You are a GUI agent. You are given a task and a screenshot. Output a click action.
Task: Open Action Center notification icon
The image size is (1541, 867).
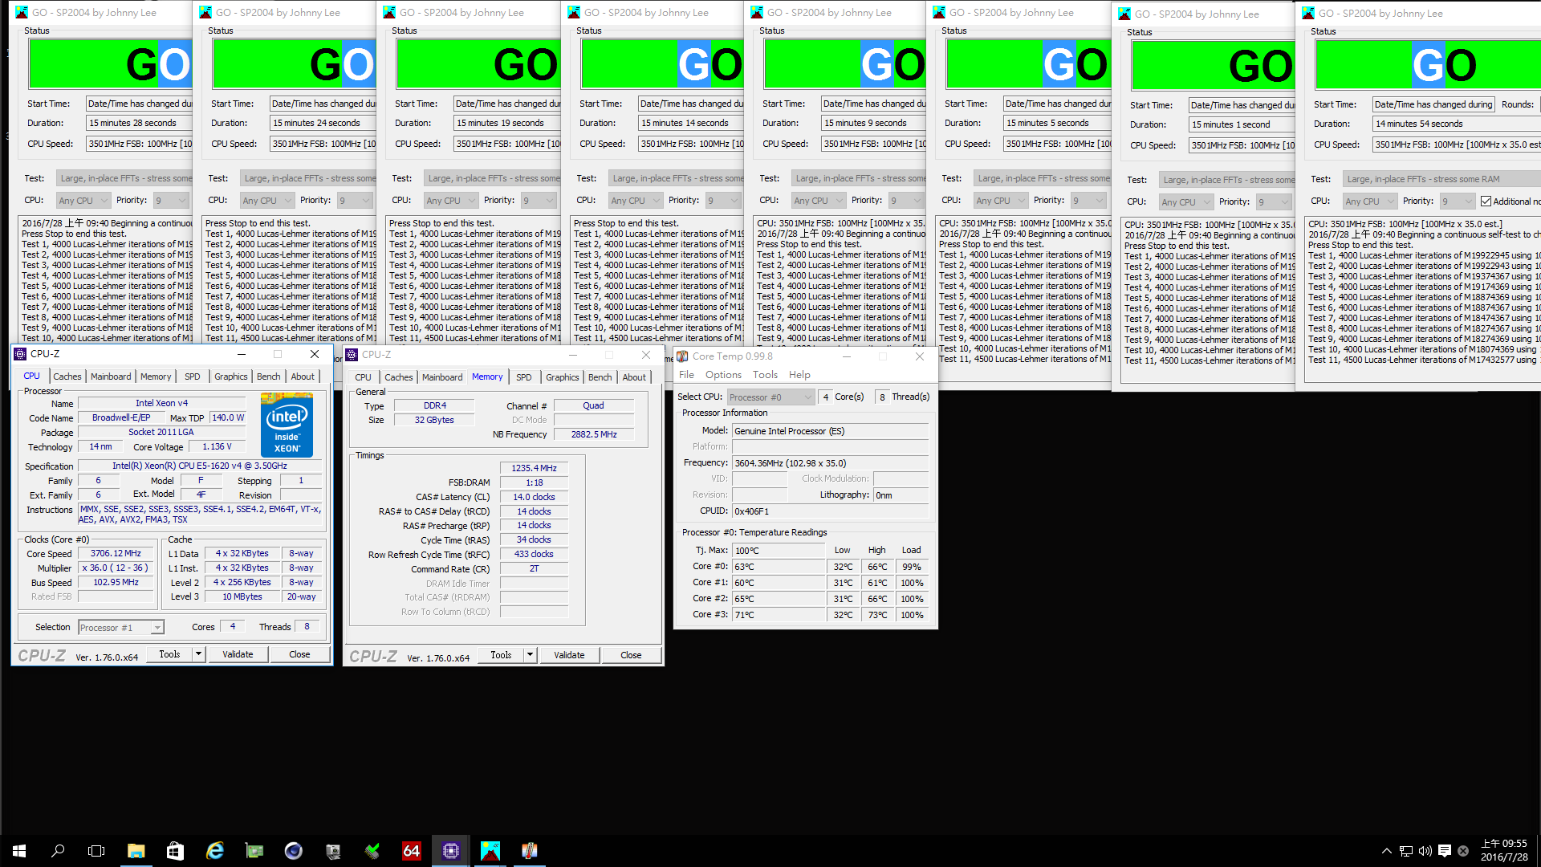tap(1444, 851)
